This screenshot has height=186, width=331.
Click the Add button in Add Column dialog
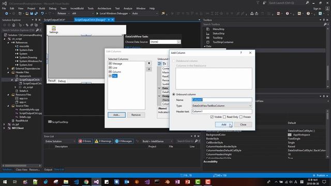point(224,125)
